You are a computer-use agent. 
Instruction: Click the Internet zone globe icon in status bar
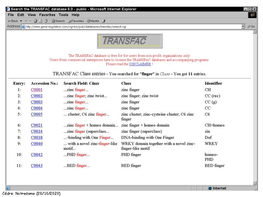point(210,188)
